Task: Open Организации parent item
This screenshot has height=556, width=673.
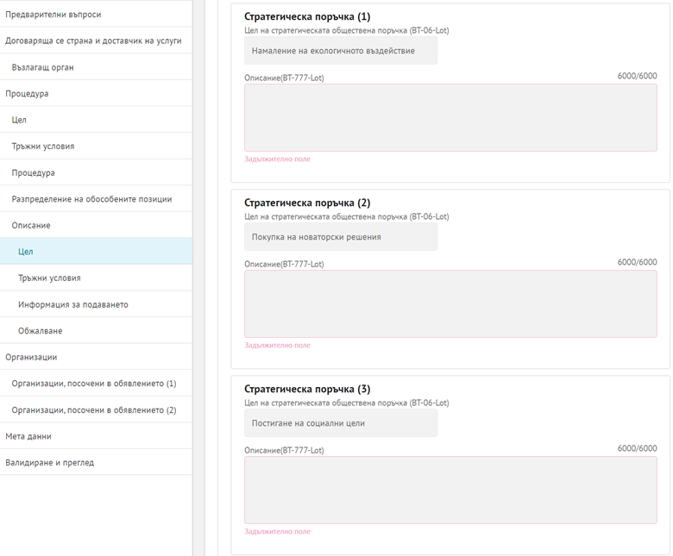Action: coord(96,357)
